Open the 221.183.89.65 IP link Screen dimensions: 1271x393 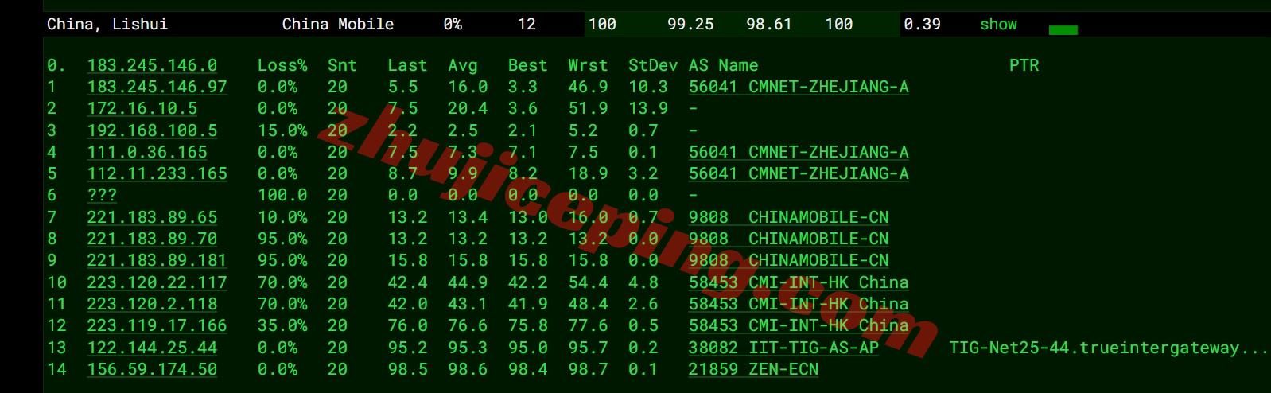click(152, 217)
